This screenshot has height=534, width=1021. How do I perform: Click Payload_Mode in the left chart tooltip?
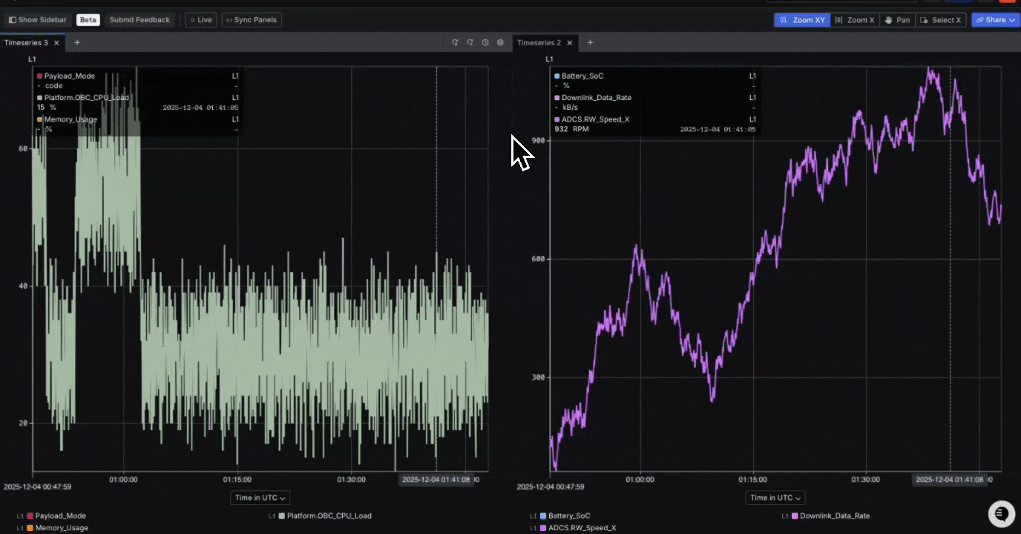(x=70, y=76)
